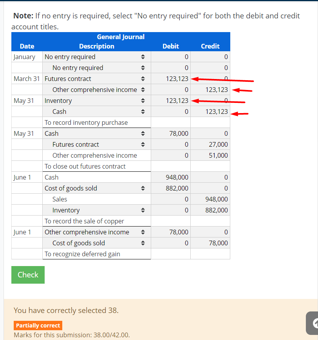Edit Other comprehensive income credit 123,123 field
Viewport: 318px width, 340px height.
210,90
